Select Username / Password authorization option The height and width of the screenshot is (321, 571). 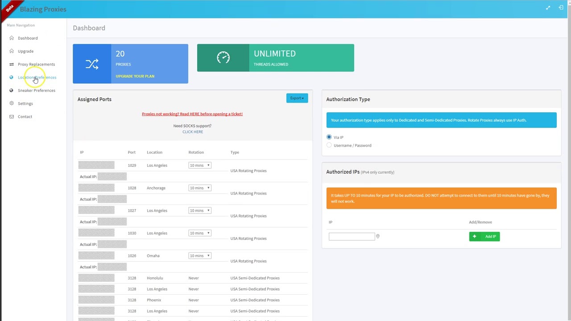(x=329, y=145)
